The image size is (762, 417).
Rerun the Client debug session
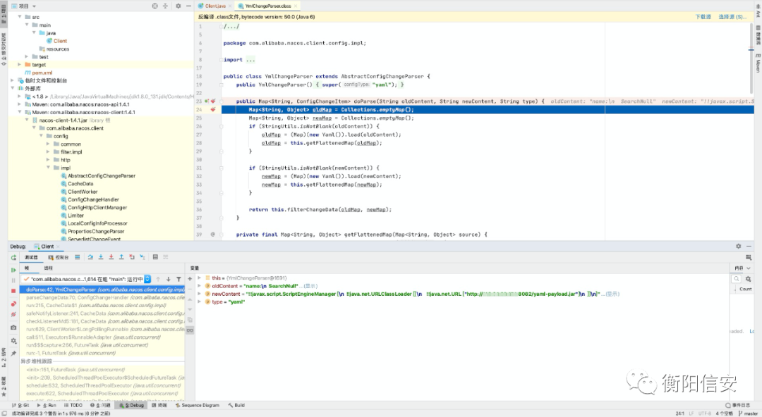point(13,257)
